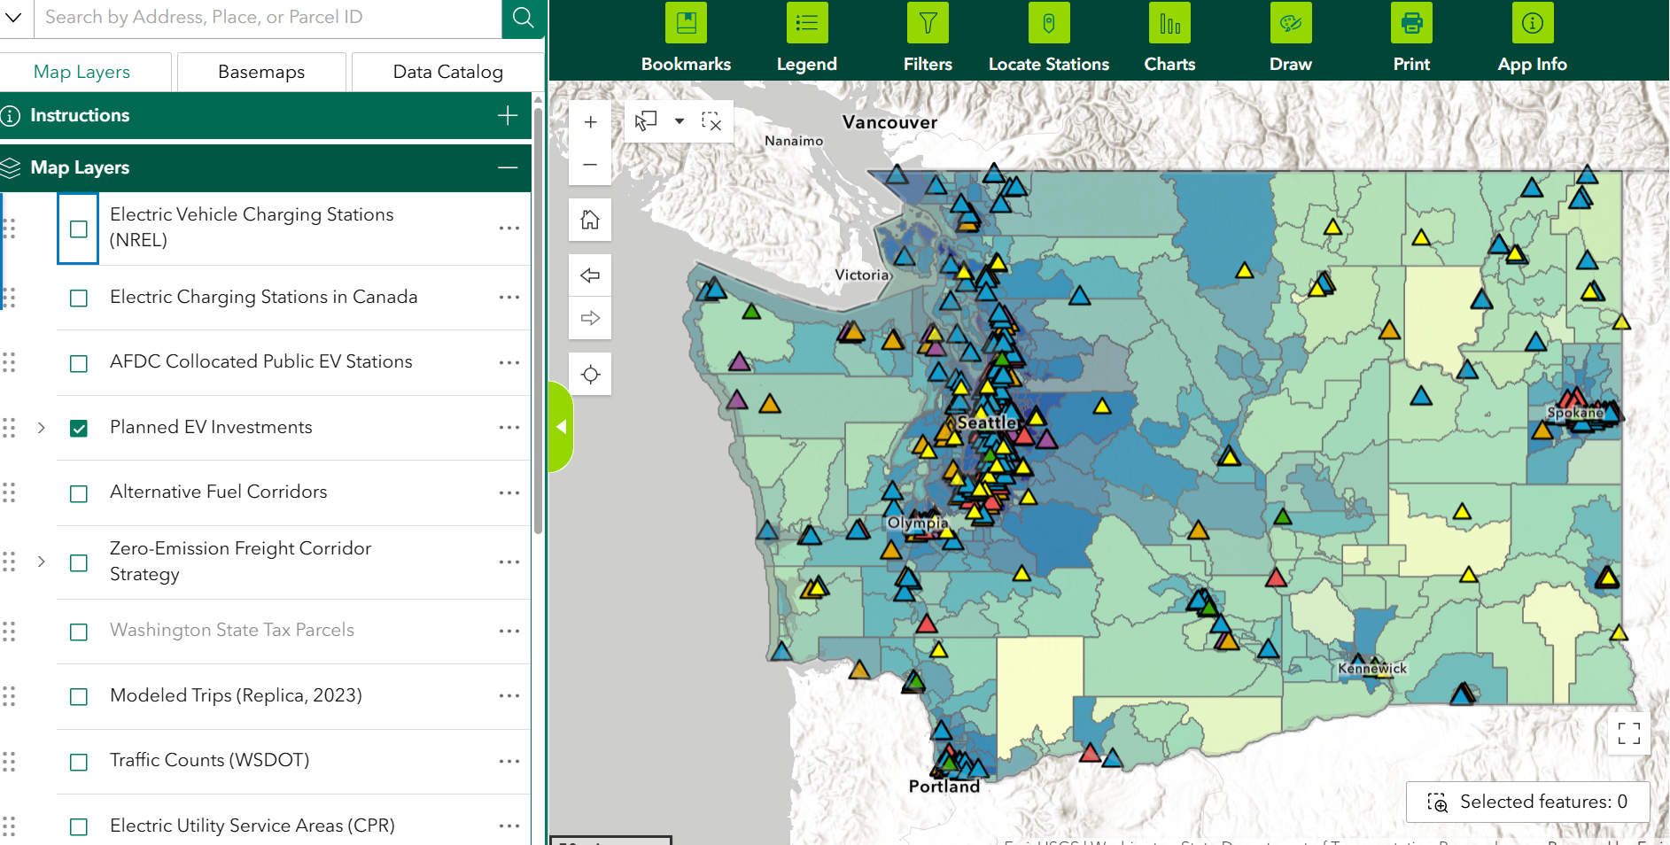Click the Selected features button
The width and height of the screenshot is (1670, 845).
pos(1527,802)
